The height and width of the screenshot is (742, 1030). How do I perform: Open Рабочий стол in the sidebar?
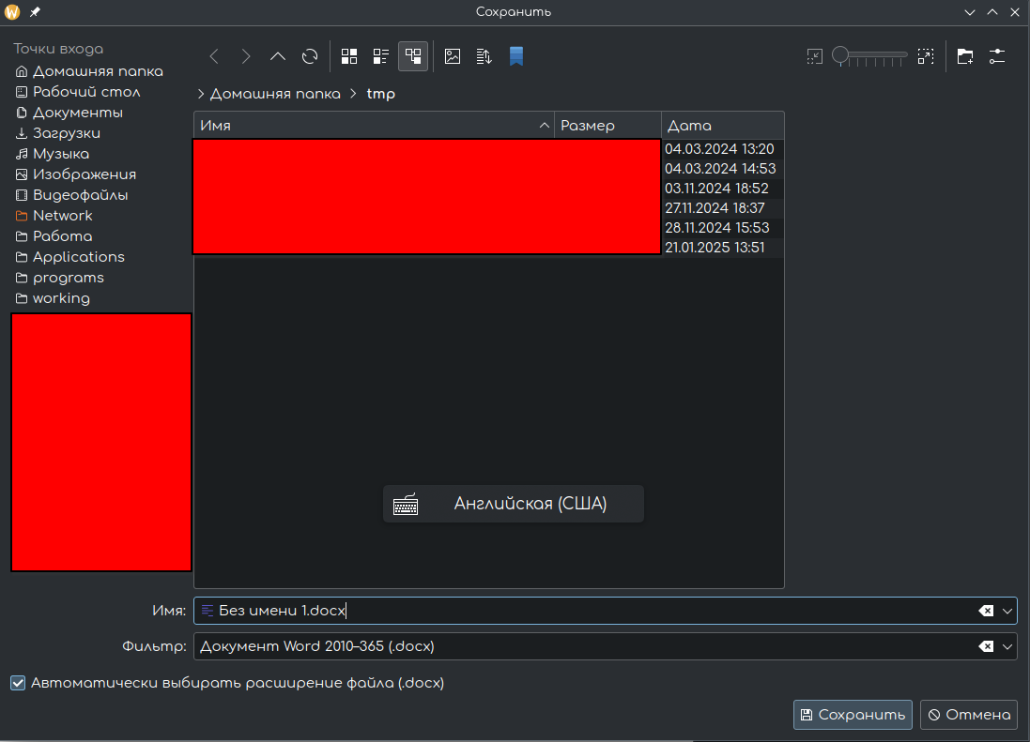[x=78, y=92]
